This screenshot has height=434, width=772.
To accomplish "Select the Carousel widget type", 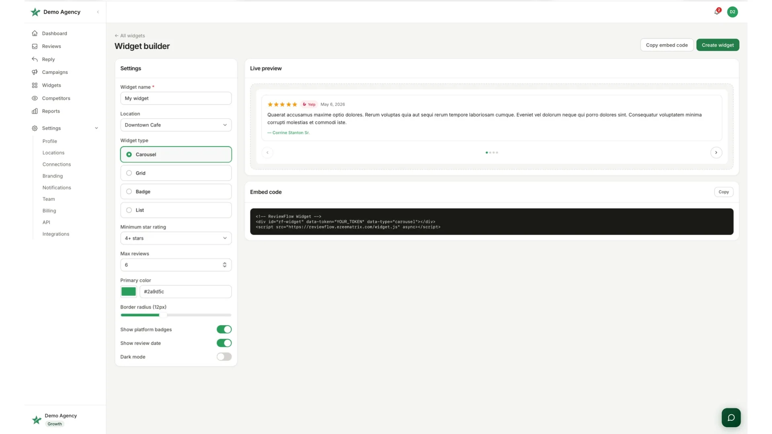I will pos(176,154).
